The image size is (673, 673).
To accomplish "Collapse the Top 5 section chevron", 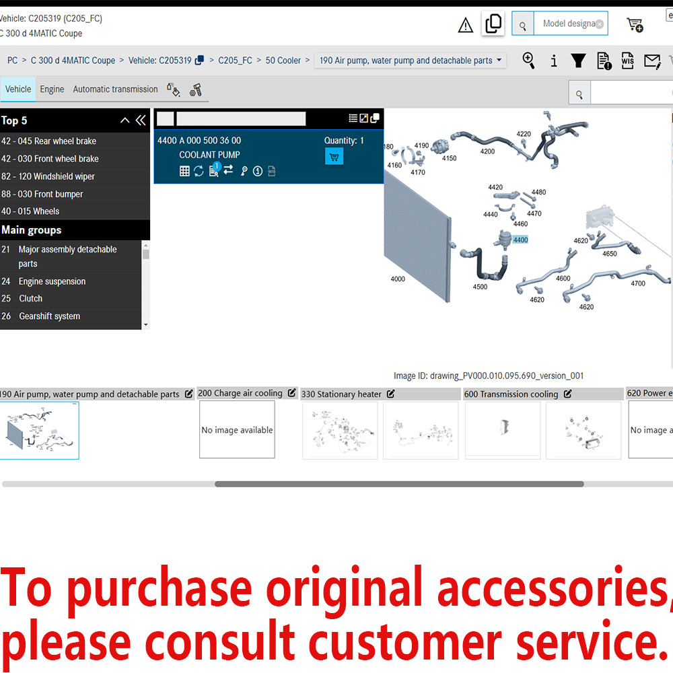I will [125, 120].
